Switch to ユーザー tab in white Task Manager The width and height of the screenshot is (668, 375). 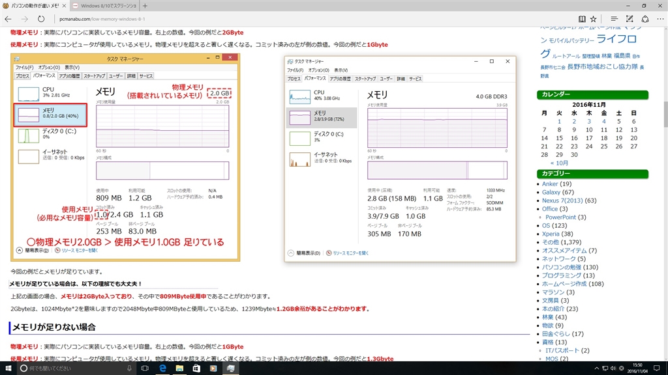(x=386, y=79)
